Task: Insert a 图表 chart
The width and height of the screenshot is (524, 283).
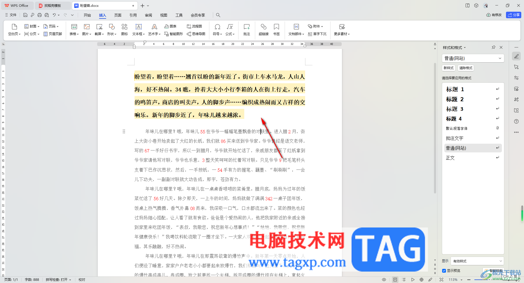Action: [170, 26]
